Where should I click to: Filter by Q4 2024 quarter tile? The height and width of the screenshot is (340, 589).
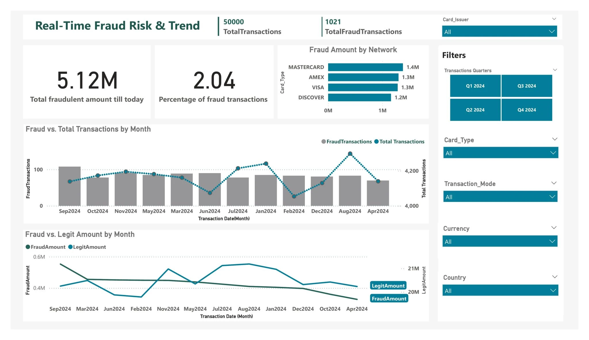(527, 110)
